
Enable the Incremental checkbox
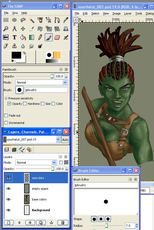[6, 123]
